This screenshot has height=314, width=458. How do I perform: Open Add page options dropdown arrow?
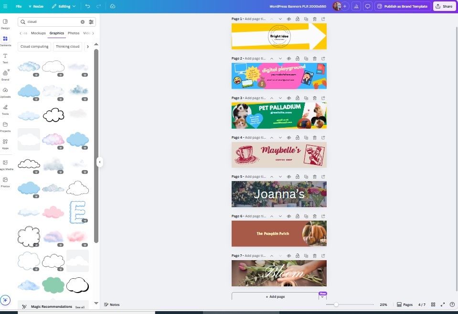(322, 297)
